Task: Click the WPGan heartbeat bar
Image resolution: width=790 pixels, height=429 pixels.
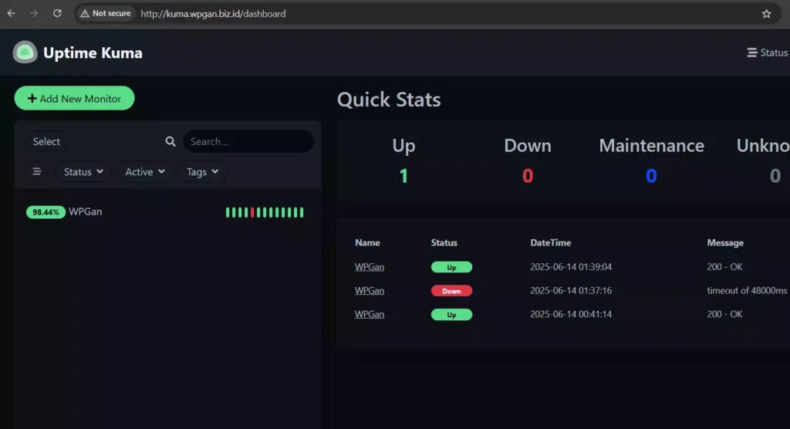Action: tap(265, 212)
